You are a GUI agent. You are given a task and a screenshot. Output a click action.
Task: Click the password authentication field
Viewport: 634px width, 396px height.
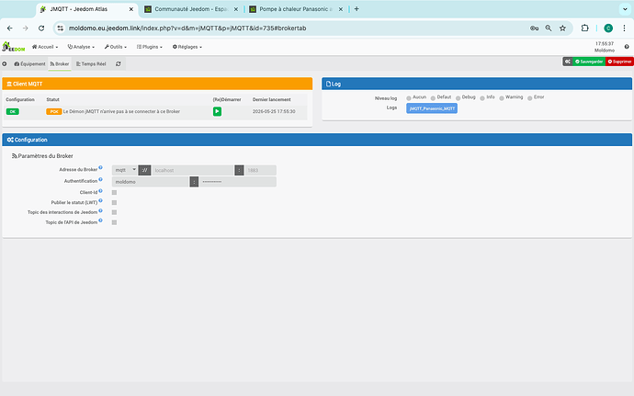[237, 182]
